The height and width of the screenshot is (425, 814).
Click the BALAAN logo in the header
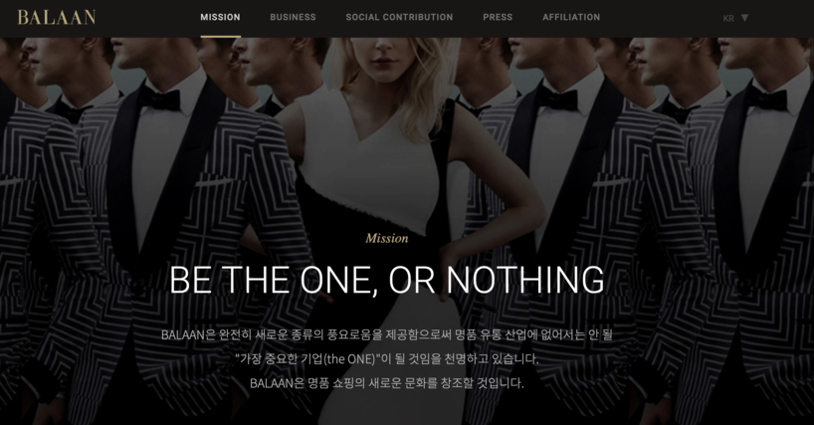(56, 17)
